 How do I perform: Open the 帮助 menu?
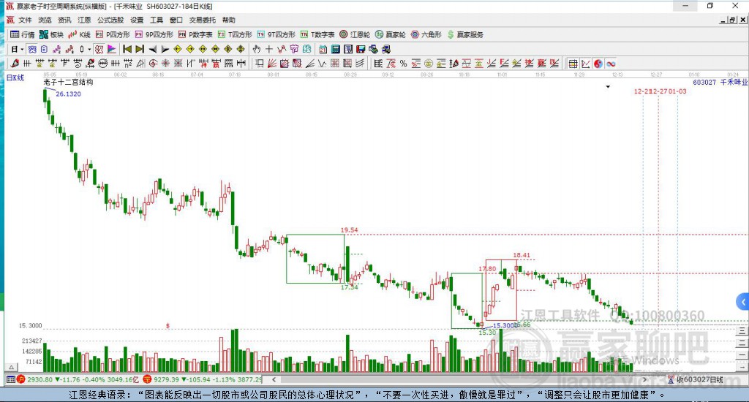[x=229, y=20]
